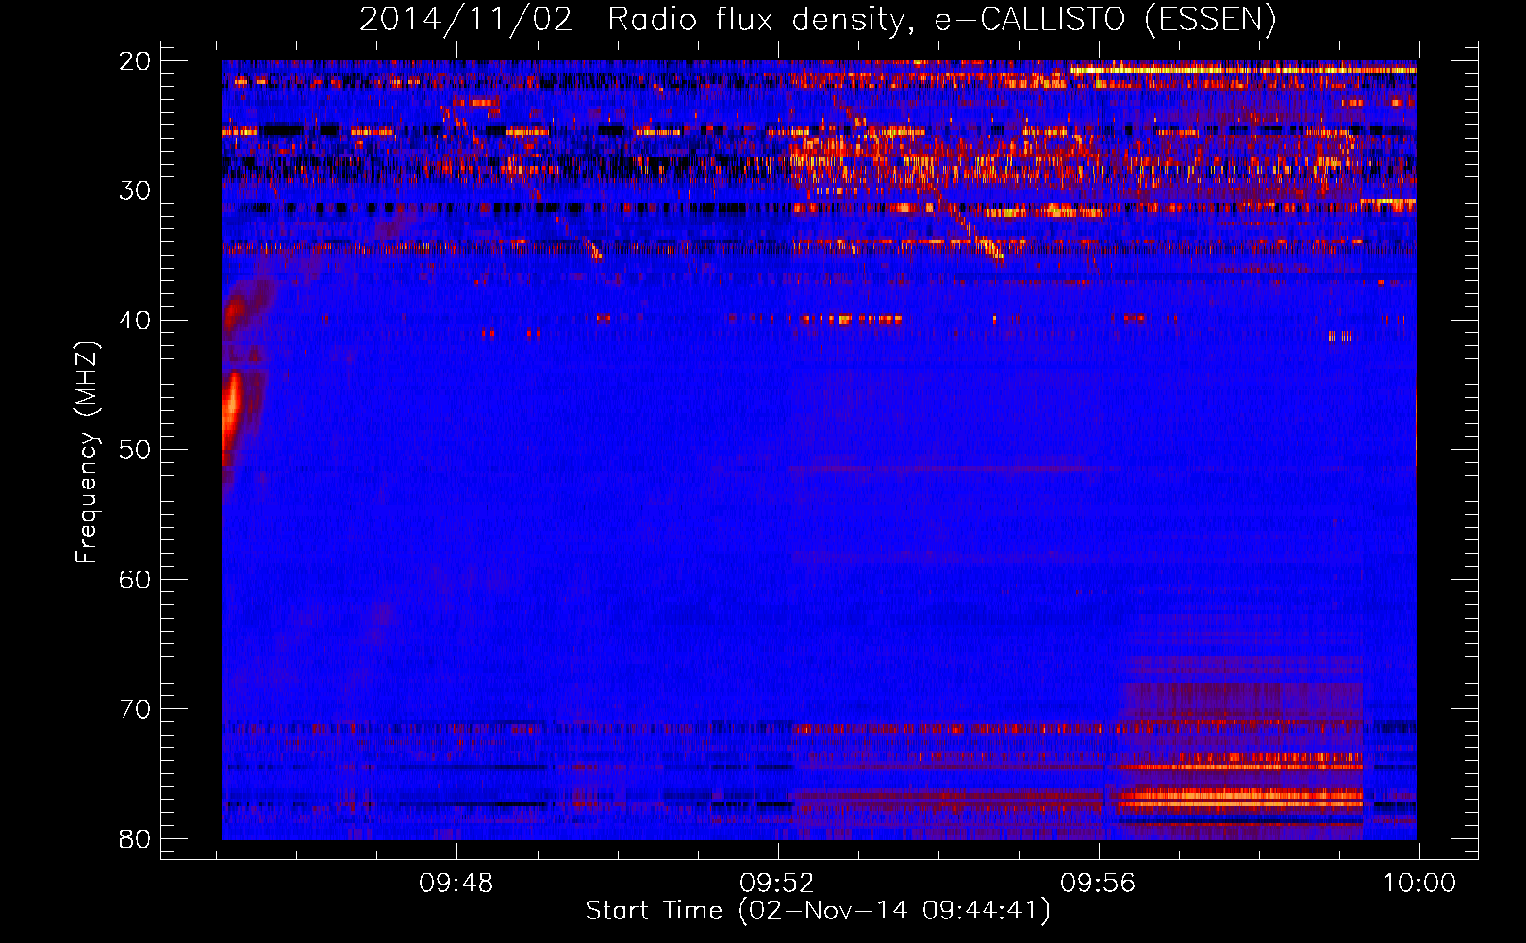Click the 09:56 time tick label
Image resolution: width=1526 pixels, height=943 pixels.
tap(1099, 884)
